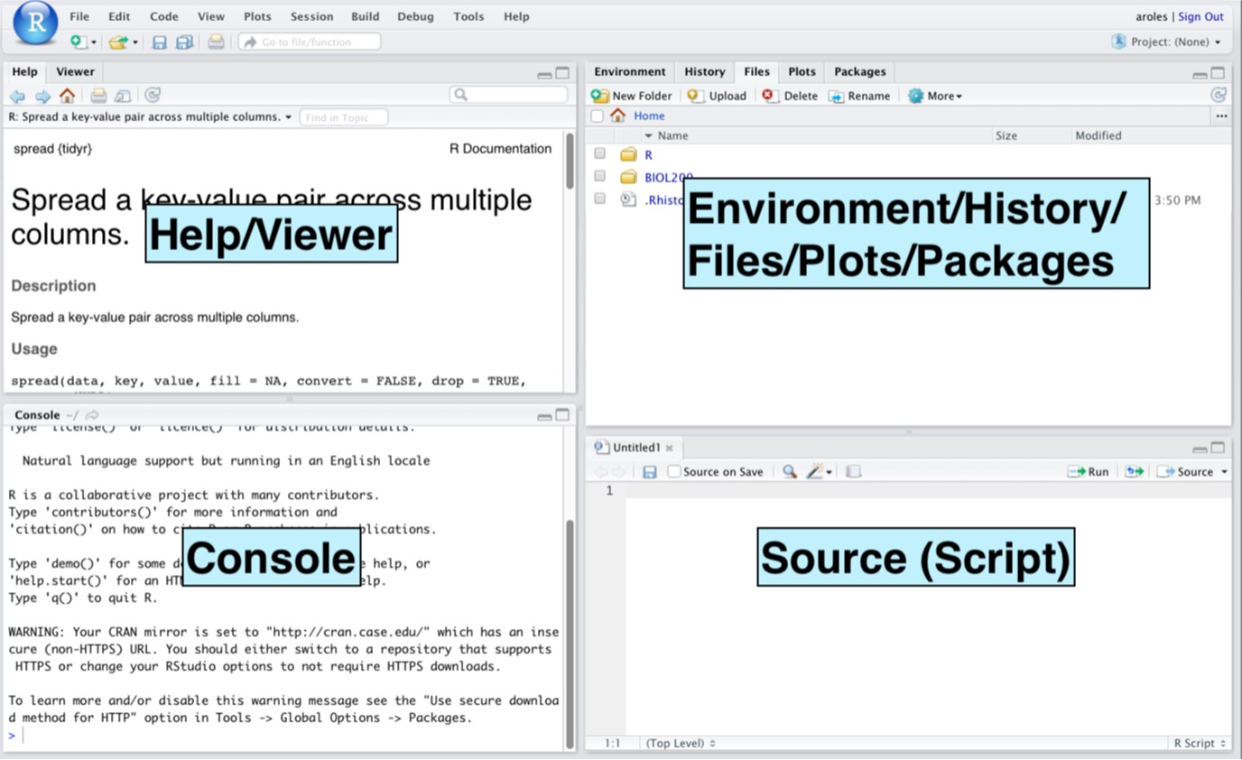Click the new file icon in main toolbar

pyautogui.click(x=79, y=42)
